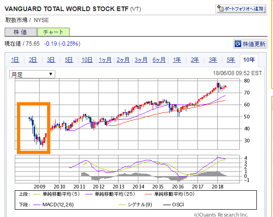273x217 pixels.
Task: Click the 80 price axis label
Action: click(x=247, y=81)
